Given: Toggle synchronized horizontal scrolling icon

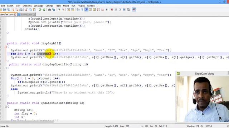Looking at the screenshot, I should (73, 10).
